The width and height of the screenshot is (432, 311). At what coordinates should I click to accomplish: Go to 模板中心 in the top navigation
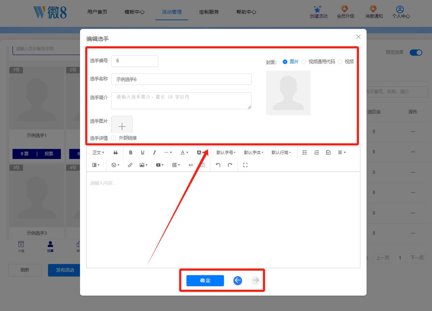coord(134,12)
